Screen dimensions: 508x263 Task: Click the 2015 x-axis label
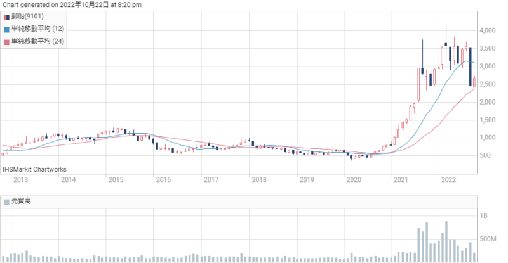pos(116,180)
